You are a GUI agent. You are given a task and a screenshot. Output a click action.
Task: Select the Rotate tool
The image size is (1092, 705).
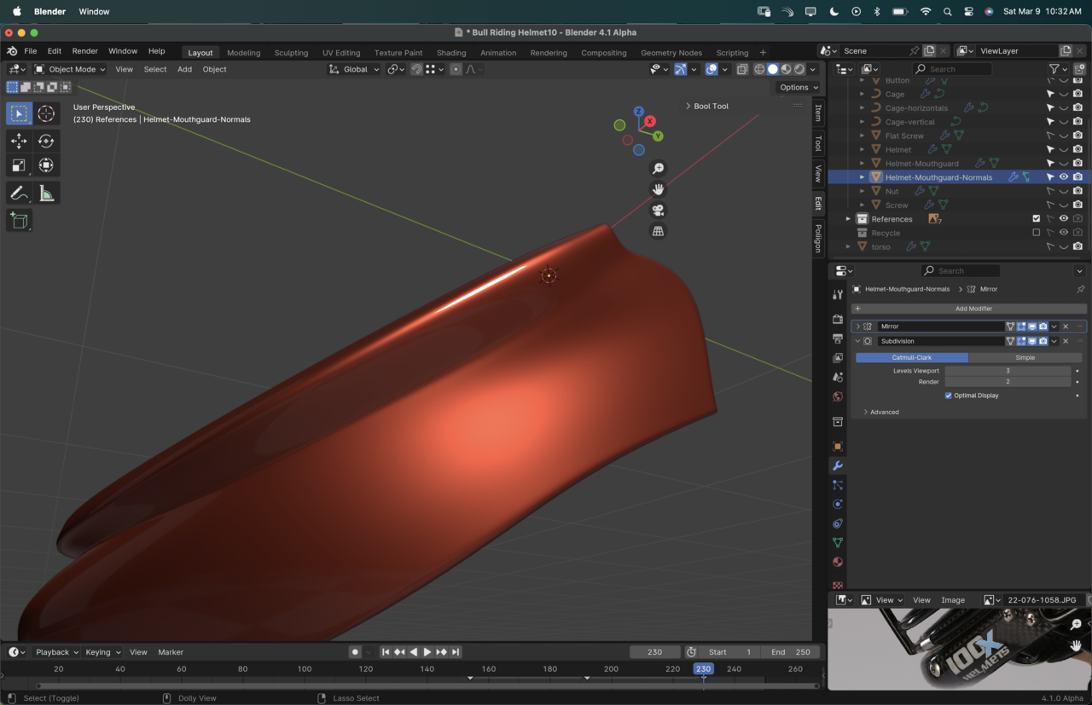tap(46, 141)
